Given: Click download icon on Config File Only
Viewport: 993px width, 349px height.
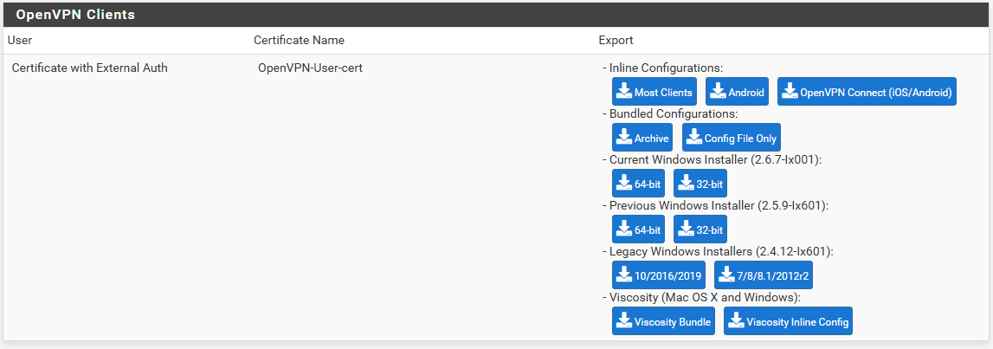Looking at the screenshot, I should pos(694,138).
